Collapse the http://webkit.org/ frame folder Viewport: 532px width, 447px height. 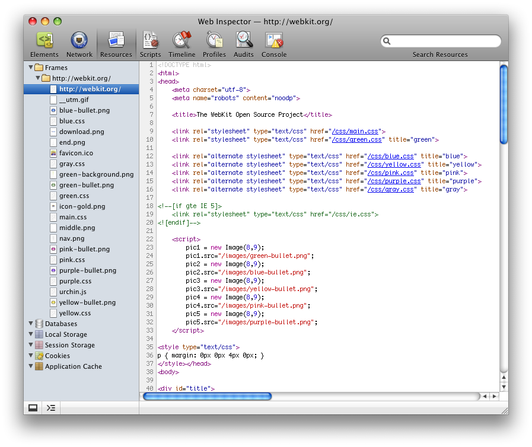[x=38, y=78]
